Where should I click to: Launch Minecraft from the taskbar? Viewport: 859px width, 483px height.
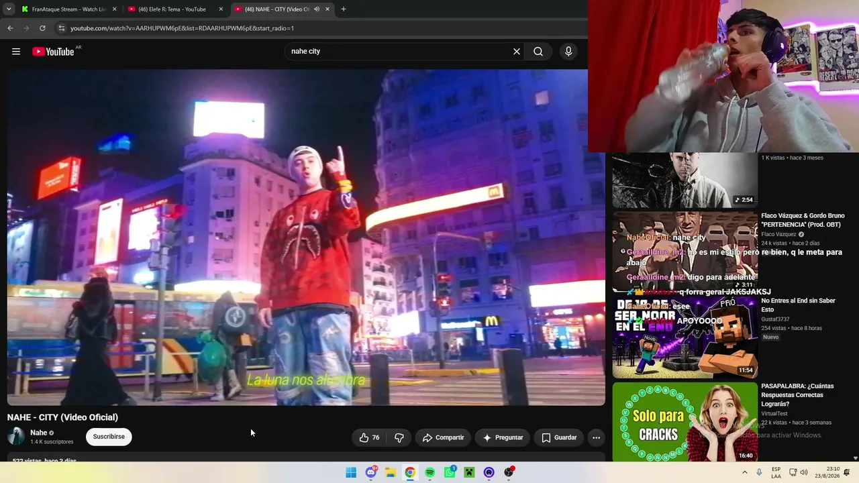point(469,472)
